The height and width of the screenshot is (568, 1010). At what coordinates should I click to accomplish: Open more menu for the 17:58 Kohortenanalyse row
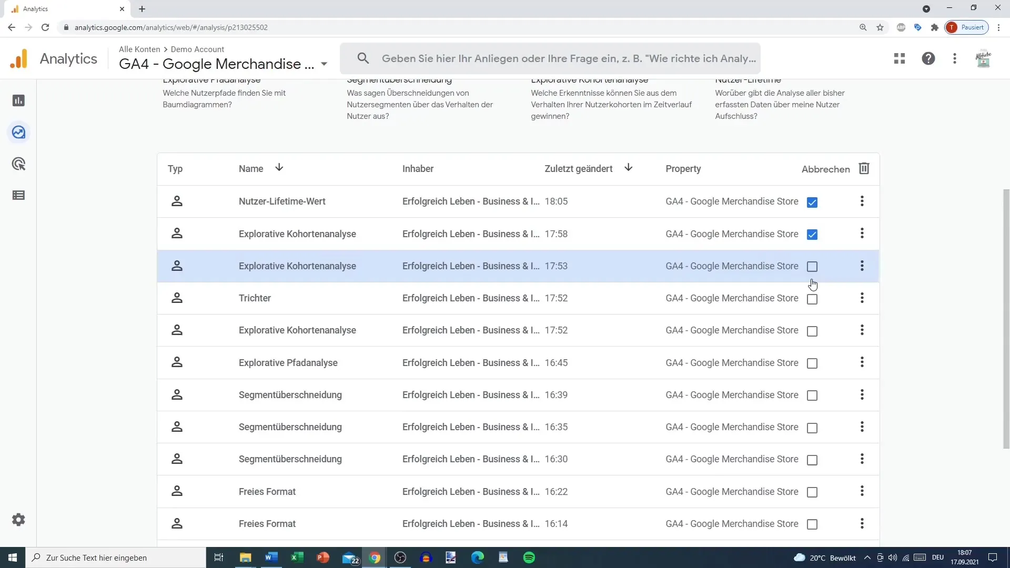862,233
